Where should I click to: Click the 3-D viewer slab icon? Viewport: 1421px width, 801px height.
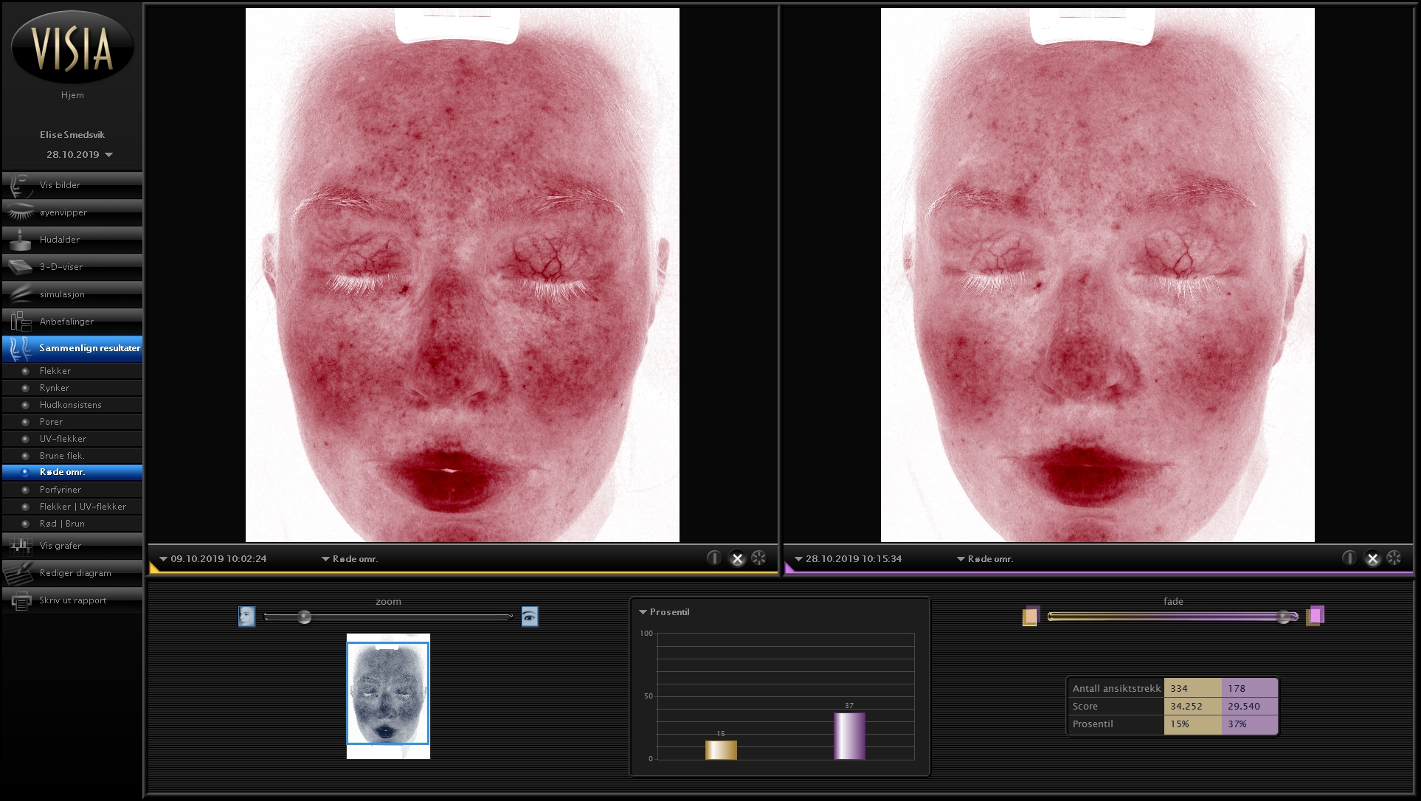(20, 267)
